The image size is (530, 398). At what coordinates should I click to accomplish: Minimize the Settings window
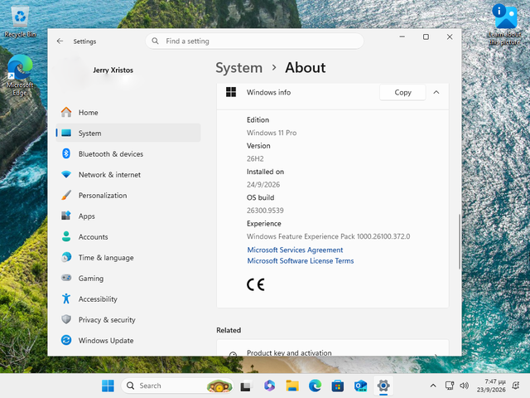pyautogui.click(x=402, y=36)
